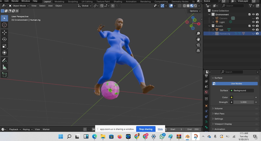Select the Move tool in toolbar
The image size is (261, 141).
click(x=5, y=33)
